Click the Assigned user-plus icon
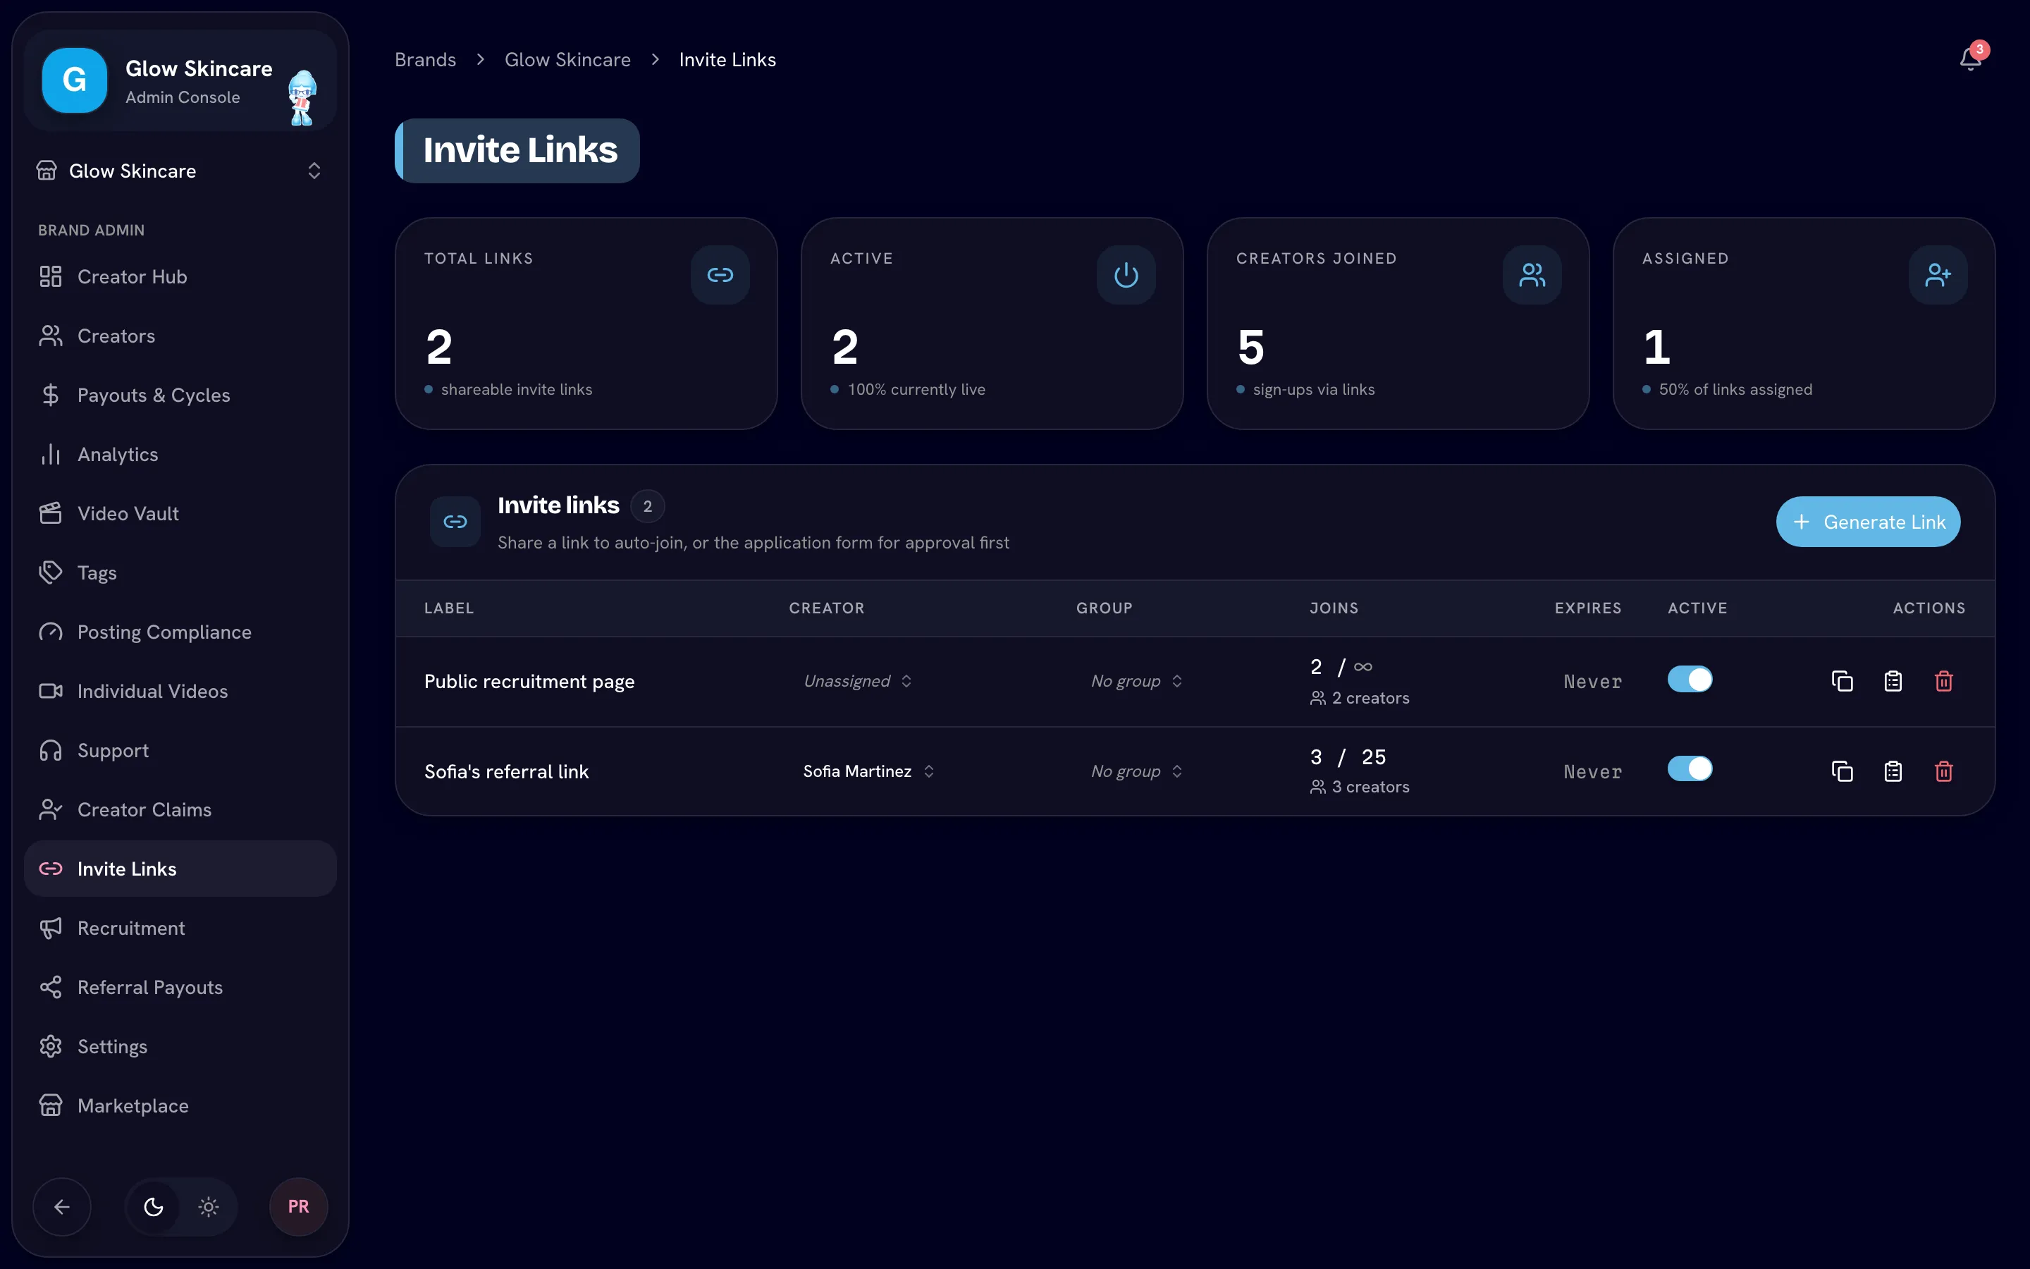This screenshot has width=2030, height=1269. pyautogui.click(x=1938, y=274)
